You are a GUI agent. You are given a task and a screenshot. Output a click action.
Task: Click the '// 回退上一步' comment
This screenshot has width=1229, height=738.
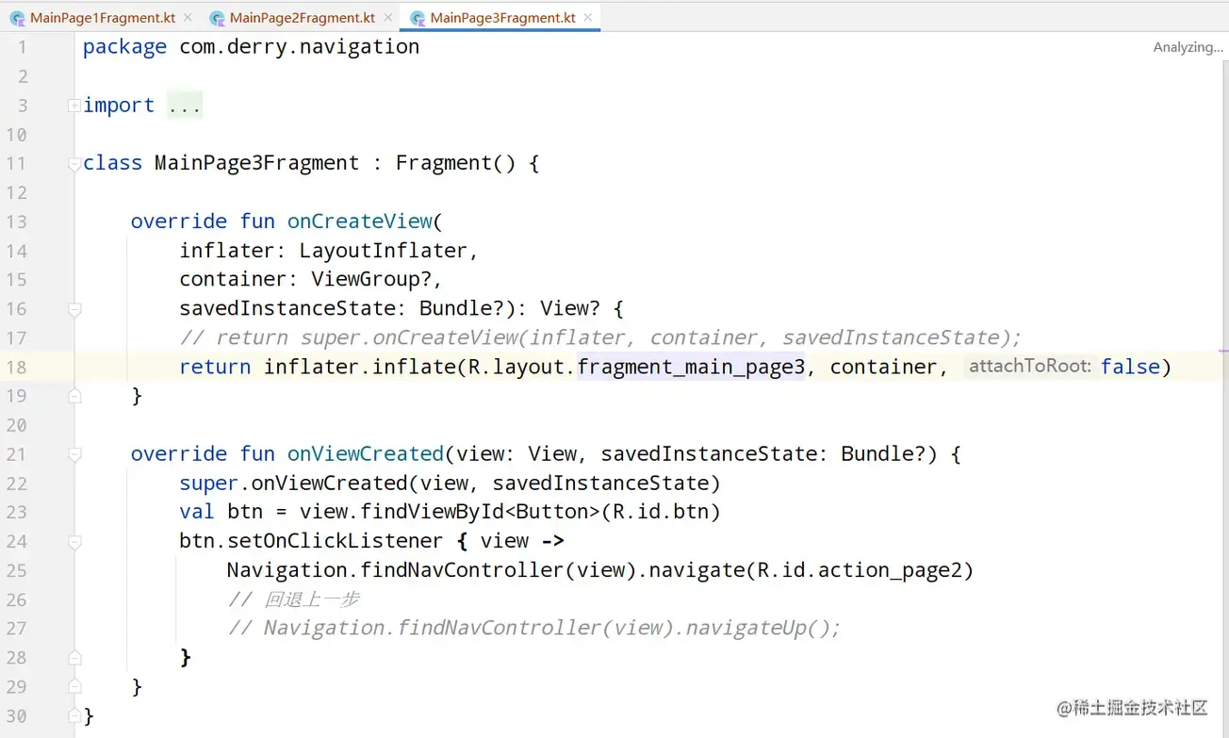294,599
